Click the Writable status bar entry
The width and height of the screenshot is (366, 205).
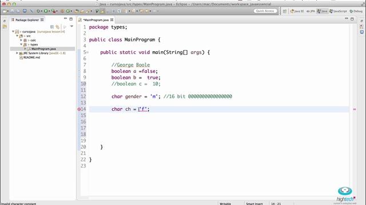[x=225, y=204]
